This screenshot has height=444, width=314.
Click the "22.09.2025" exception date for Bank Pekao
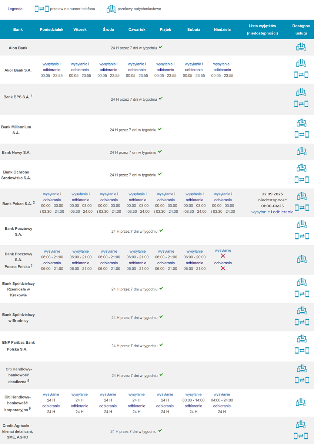click(273, 194)
